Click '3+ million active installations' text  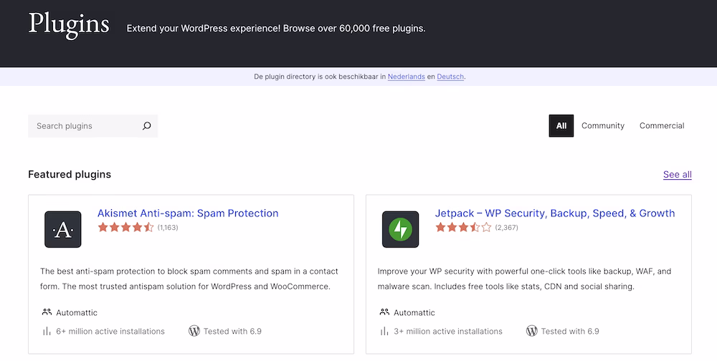click(447, 332)
